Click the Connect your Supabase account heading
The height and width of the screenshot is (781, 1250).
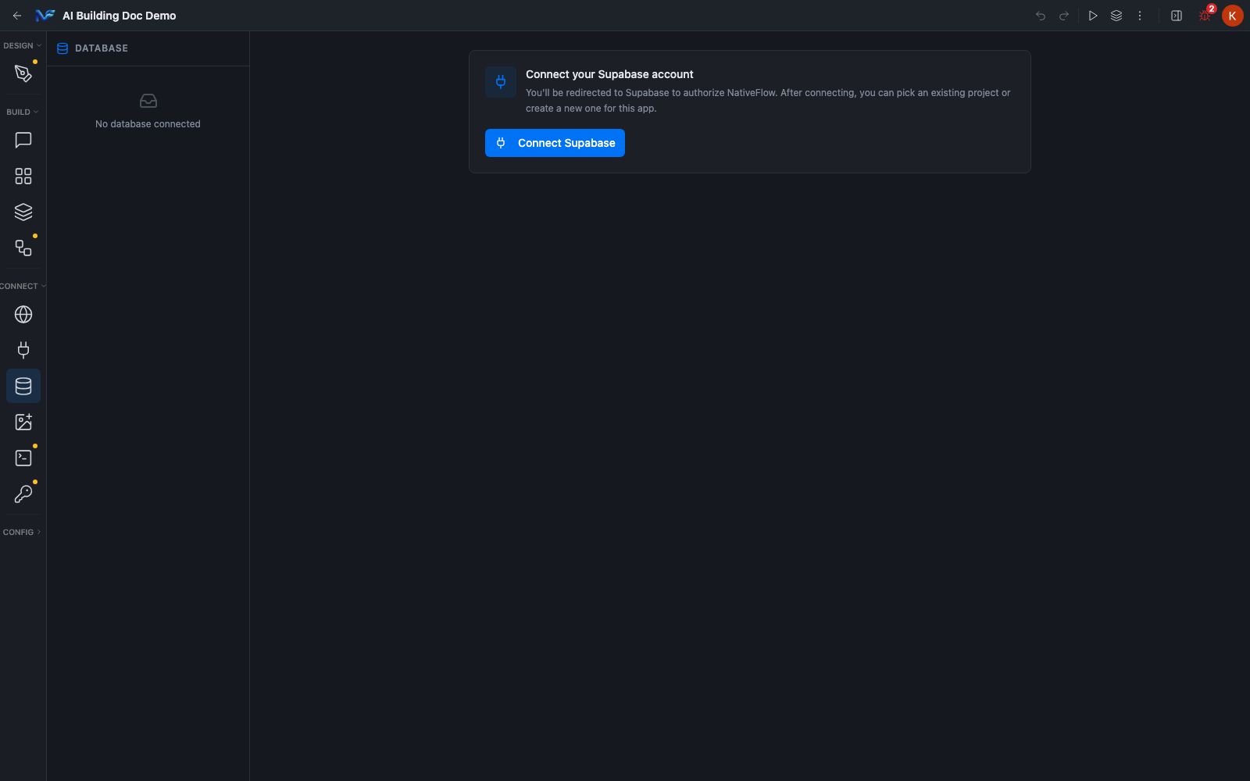609,74
